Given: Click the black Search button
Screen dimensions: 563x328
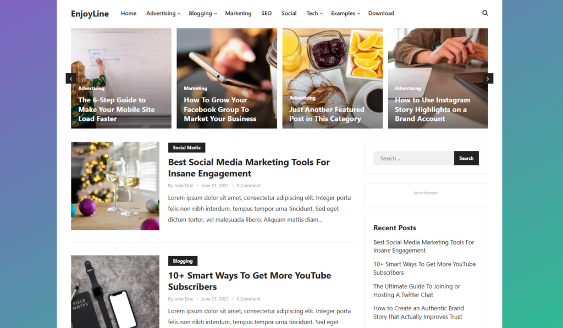Looking at the screenshot, I should point(466,158).
